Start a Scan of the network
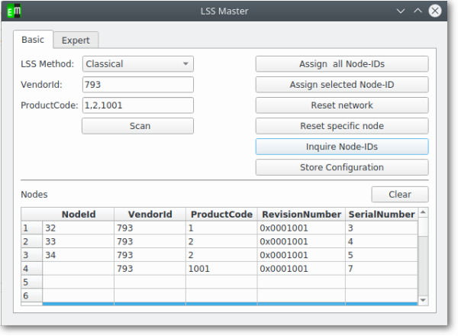This screenshot has width=458, height=336. point(137,126)
